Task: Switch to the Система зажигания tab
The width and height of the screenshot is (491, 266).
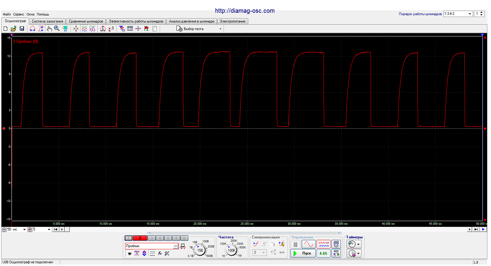Action: coord(47,21)
